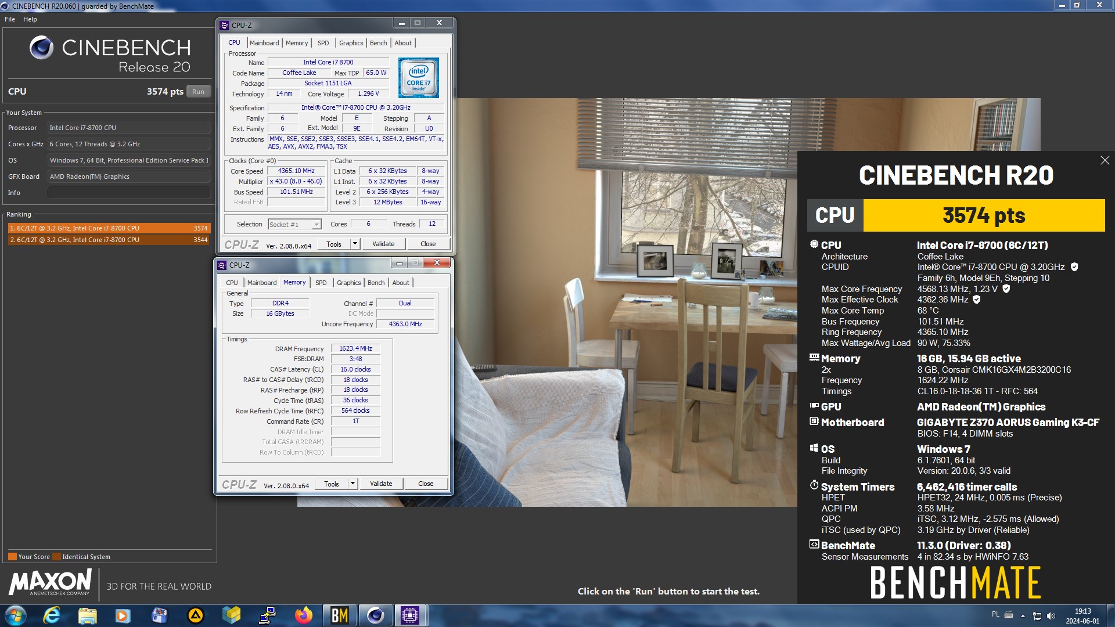The image size is (1115, 627).
Task: Open Firefox from the taskbar
Action: tap(303, 615)
